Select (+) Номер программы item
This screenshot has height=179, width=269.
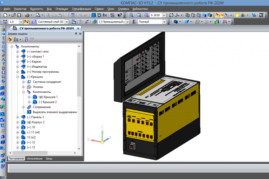tap(43, 72)
